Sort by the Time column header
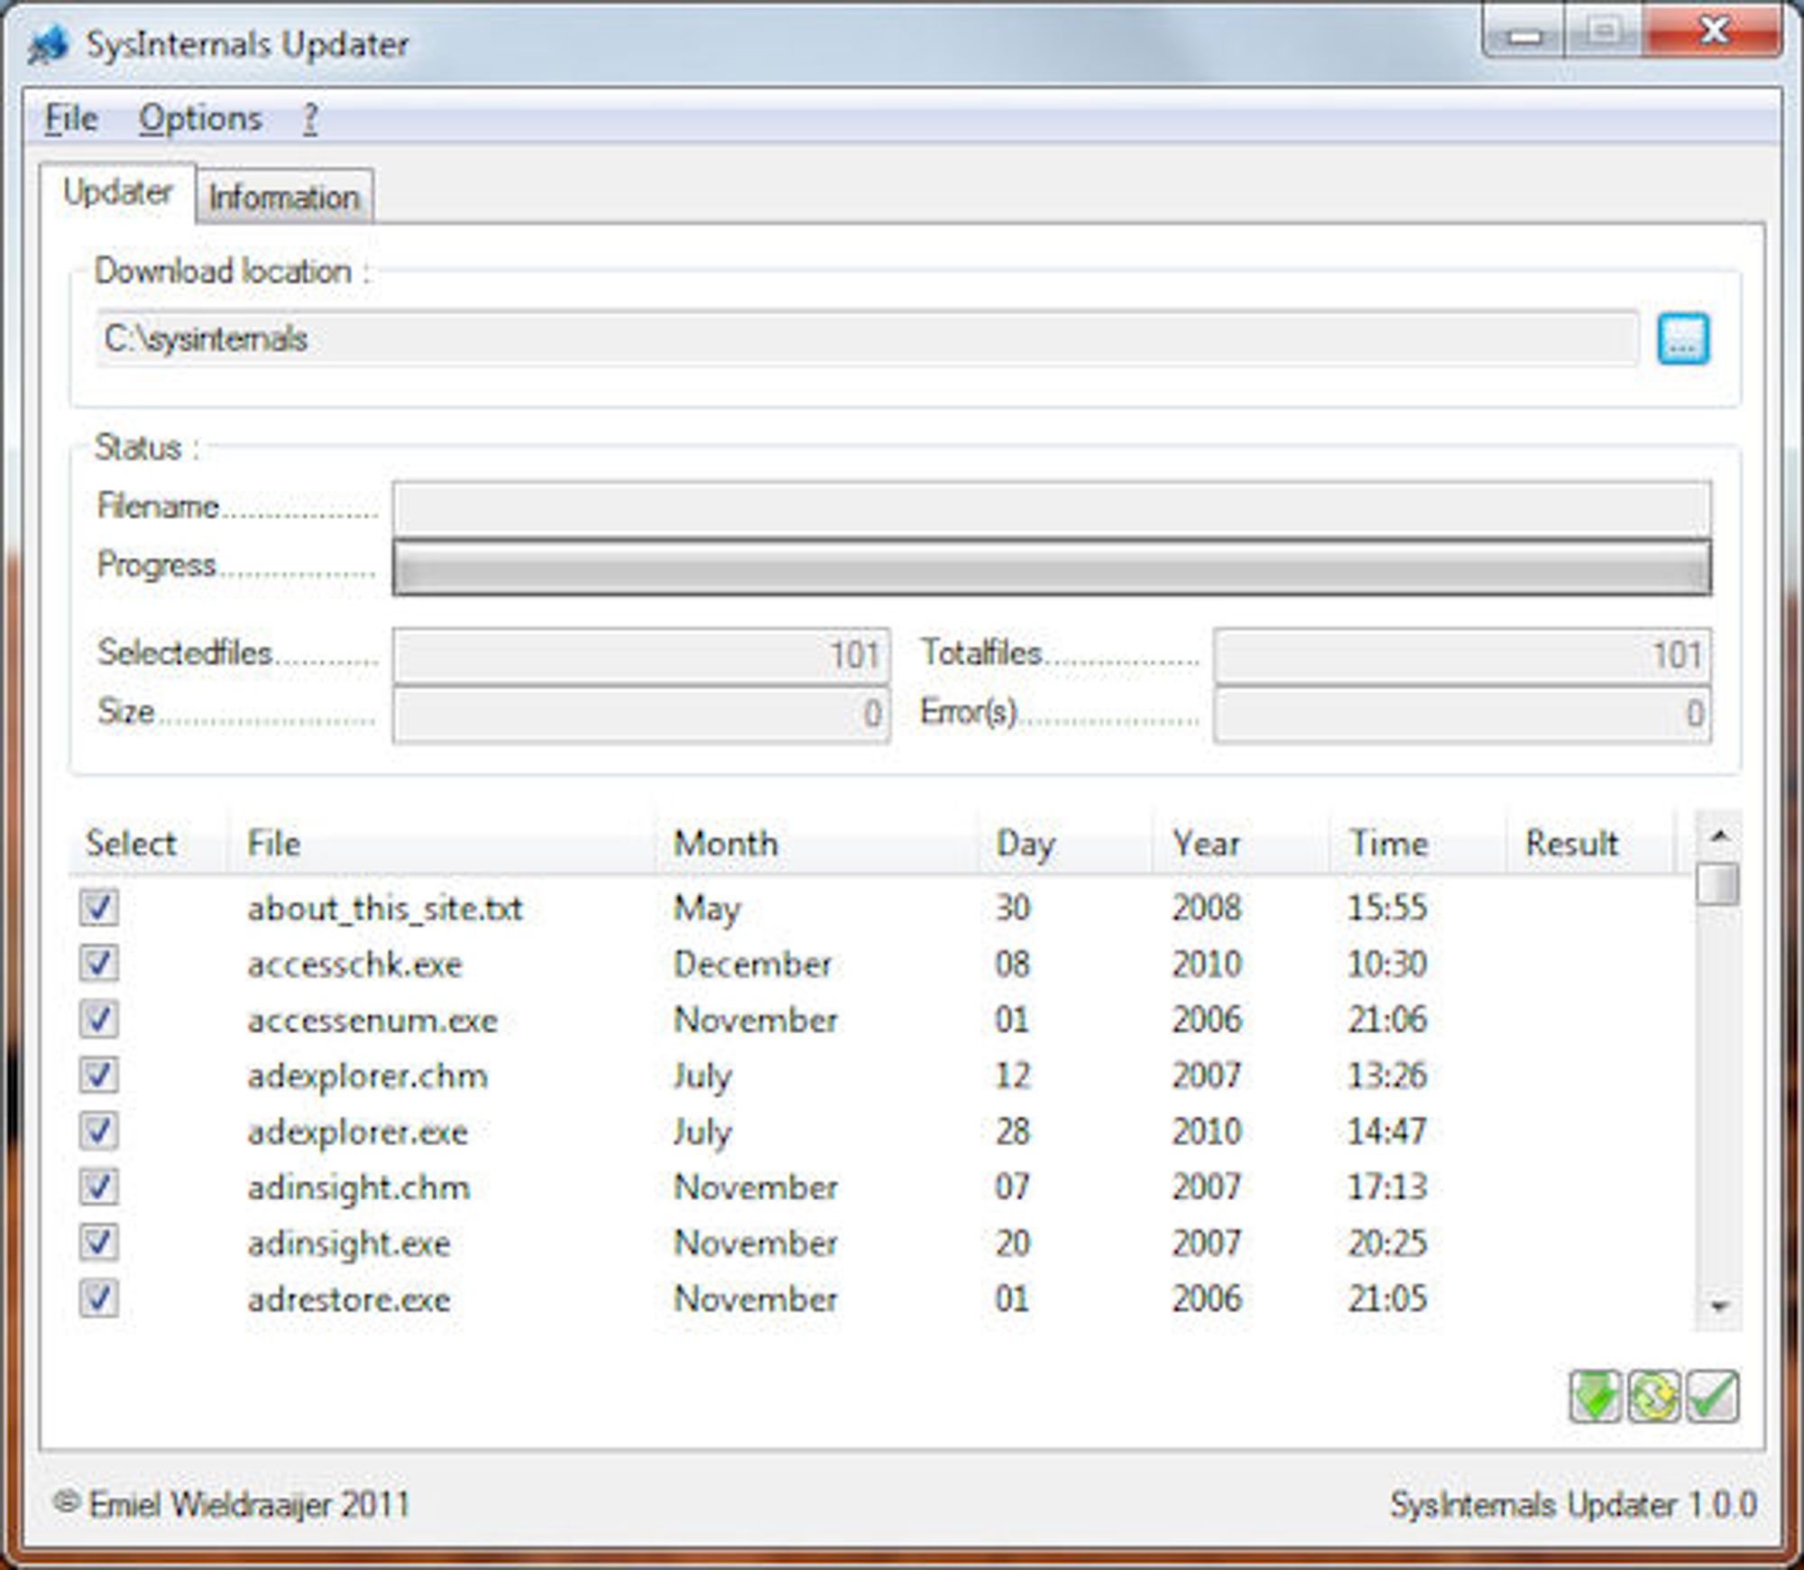 1419,843
